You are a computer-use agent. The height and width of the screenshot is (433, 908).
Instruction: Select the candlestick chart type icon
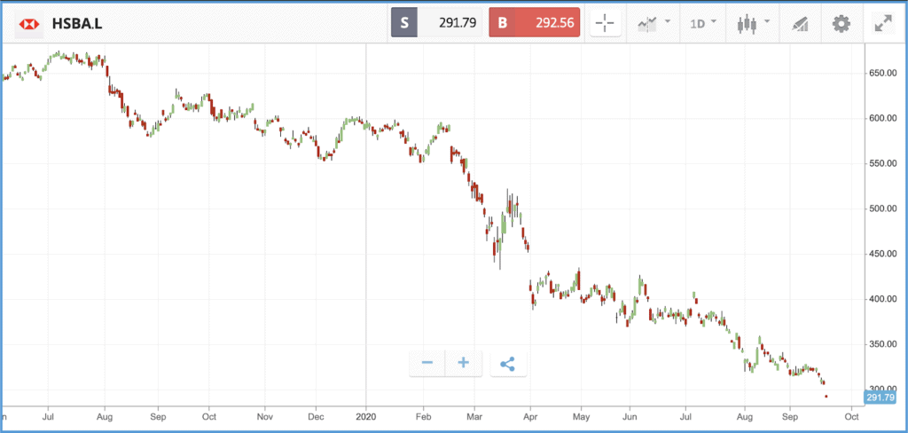tap(747, 24)
